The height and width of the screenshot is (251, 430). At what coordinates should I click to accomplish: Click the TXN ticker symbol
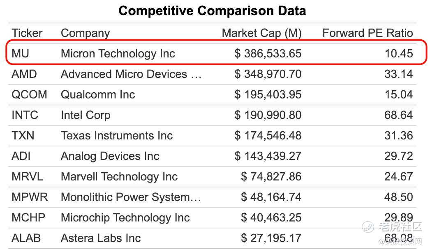point(23,136)
